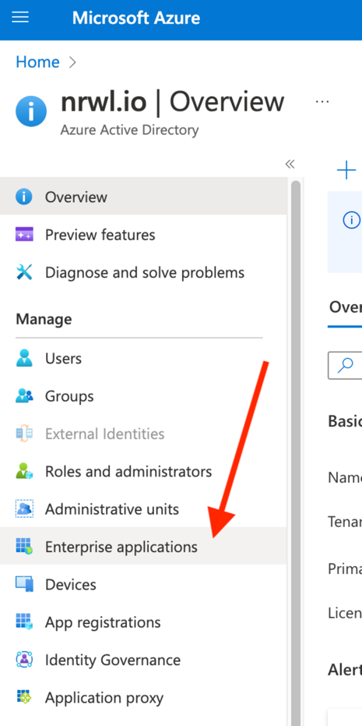Click the Diagnose and solve problems wrench icon
Viewport: 362px width, 726px height.
pos(24,272)
